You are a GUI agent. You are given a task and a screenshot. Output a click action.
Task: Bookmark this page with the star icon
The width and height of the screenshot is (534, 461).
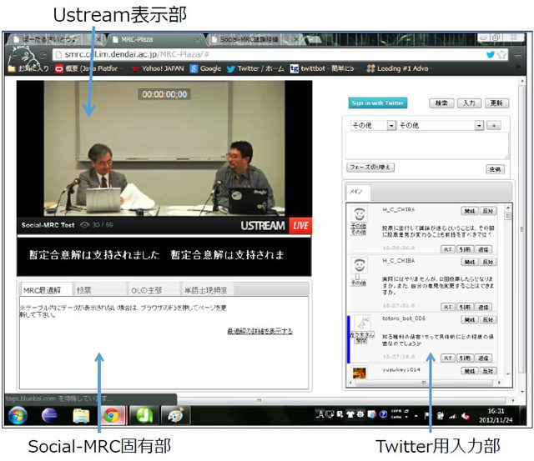coord(501,54)
